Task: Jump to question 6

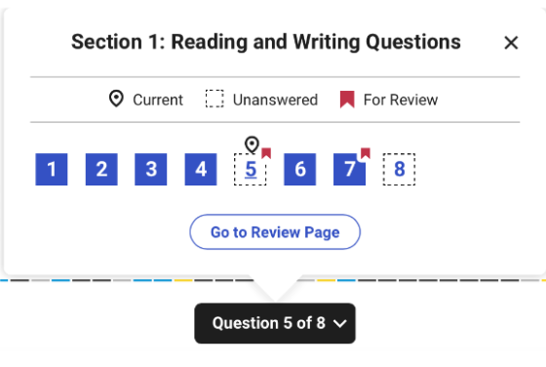Action: click(300, 169)
